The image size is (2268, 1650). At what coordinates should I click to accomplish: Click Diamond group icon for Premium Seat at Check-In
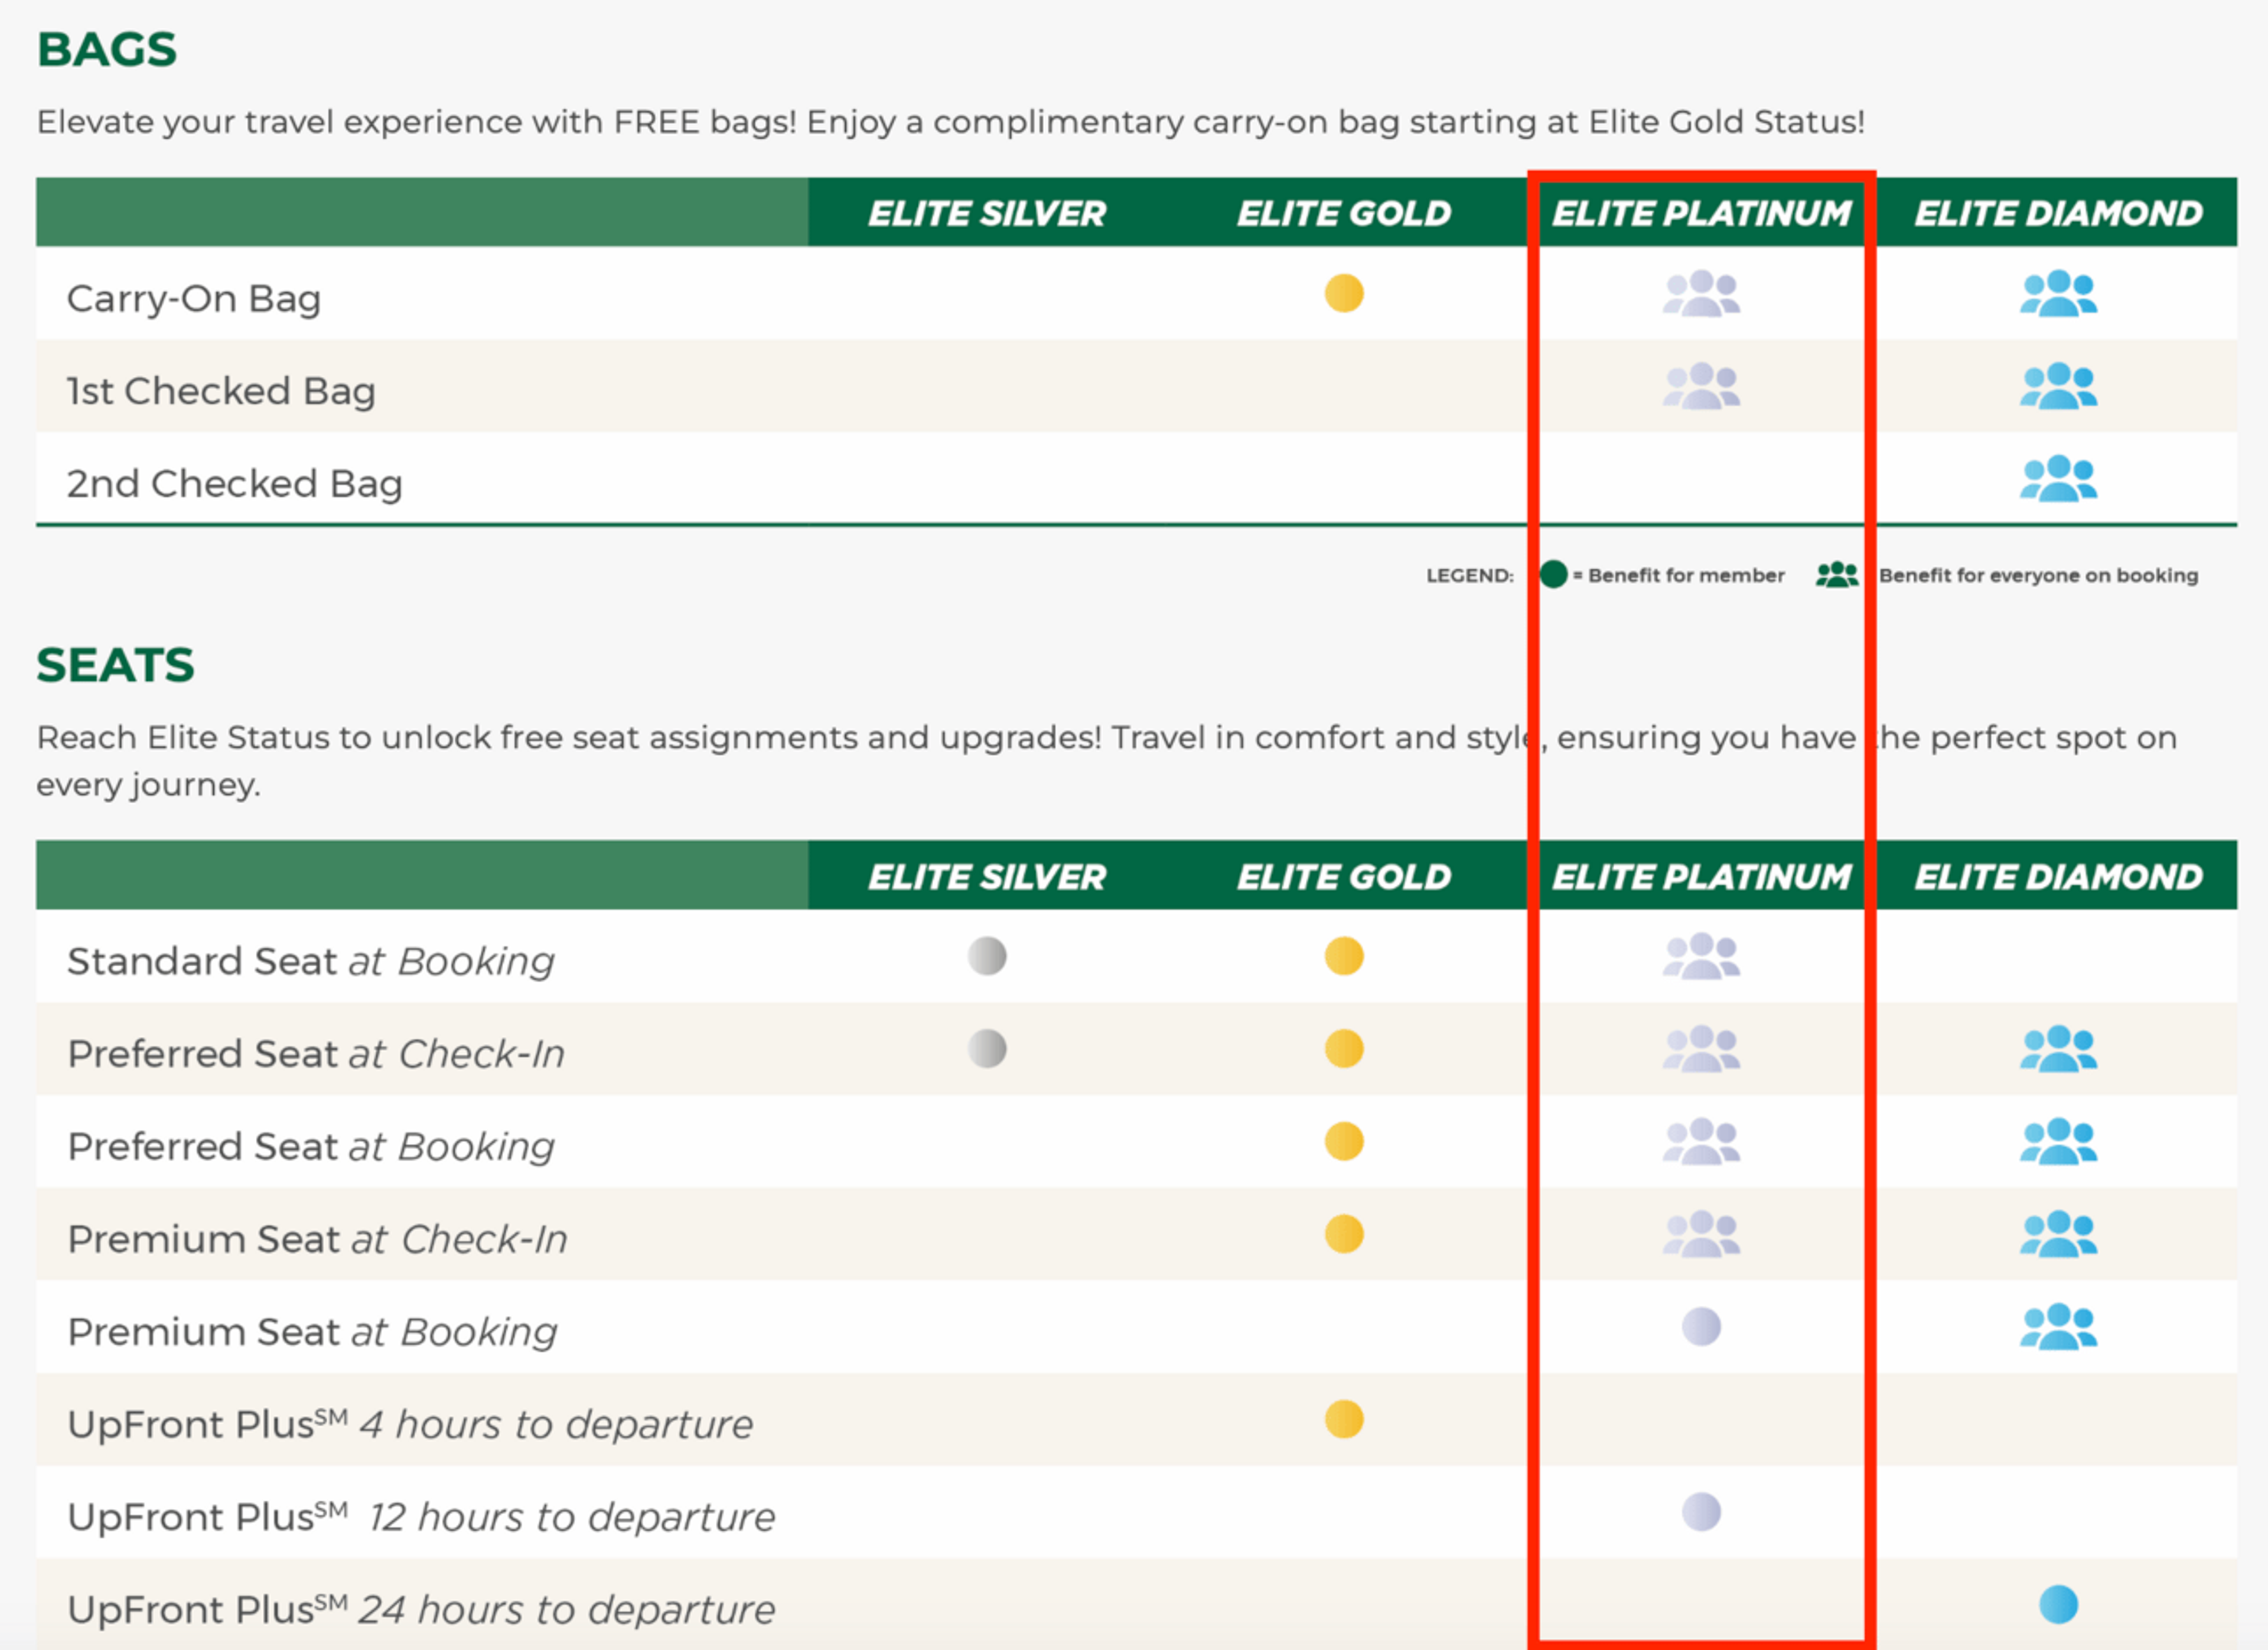coord(2058,1234)
